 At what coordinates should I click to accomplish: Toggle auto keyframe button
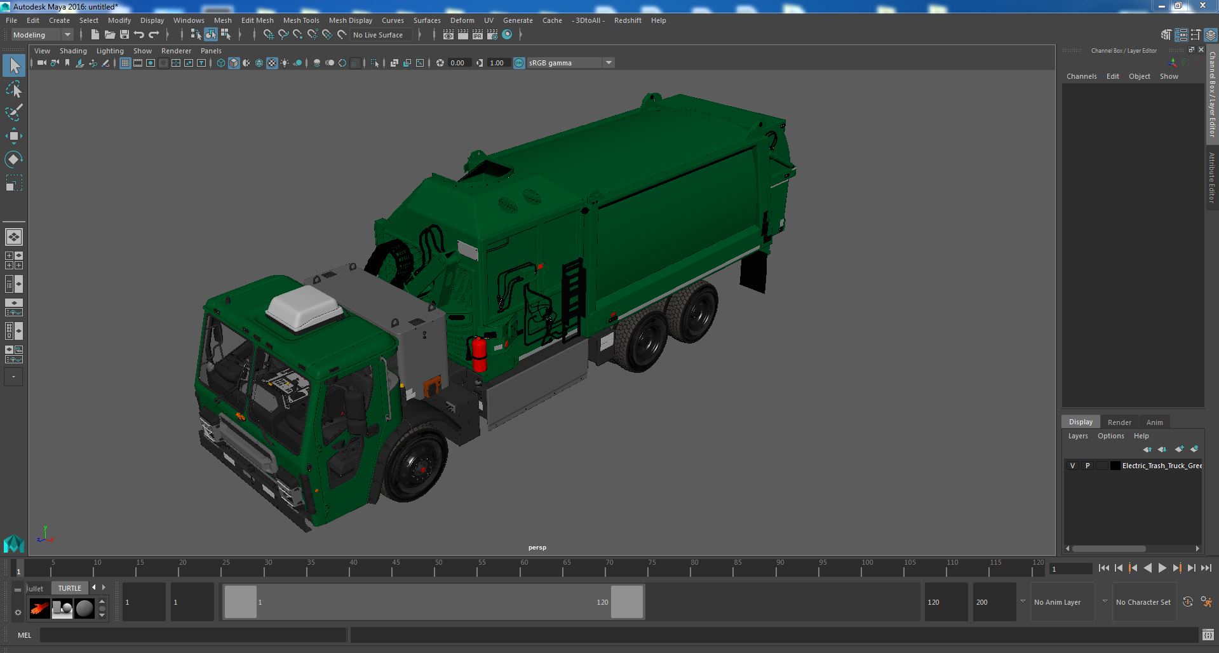[x=1187, y=602]
